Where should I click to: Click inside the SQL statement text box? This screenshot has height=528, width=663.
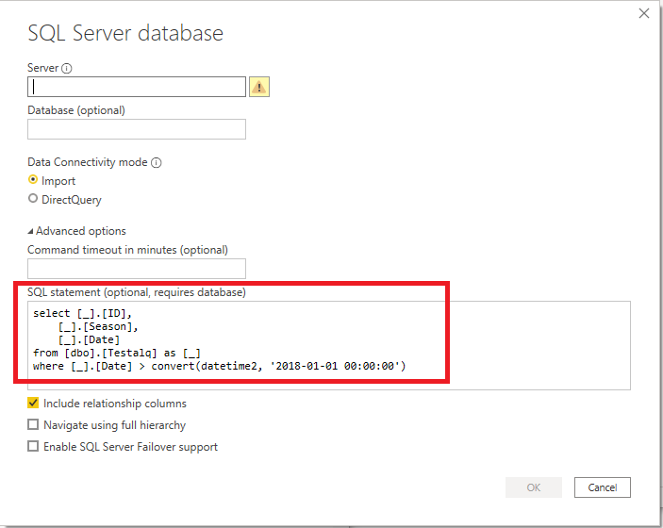[x=329, y=345]
